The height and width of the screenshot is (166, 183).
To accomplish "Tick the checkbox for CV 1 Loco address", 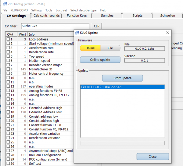I will [8, 39].
